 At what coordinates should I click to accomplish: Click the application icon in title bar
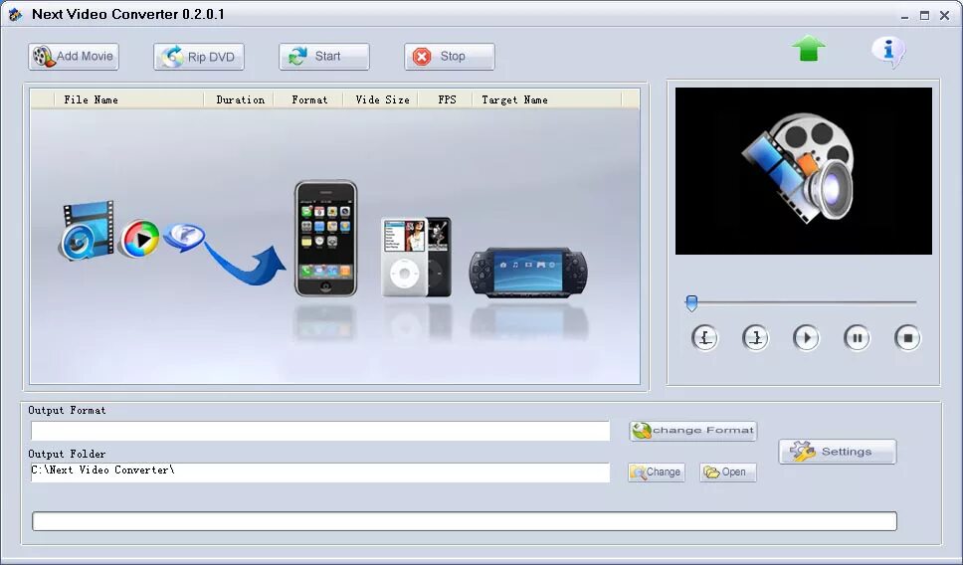[x=15, y=15]
